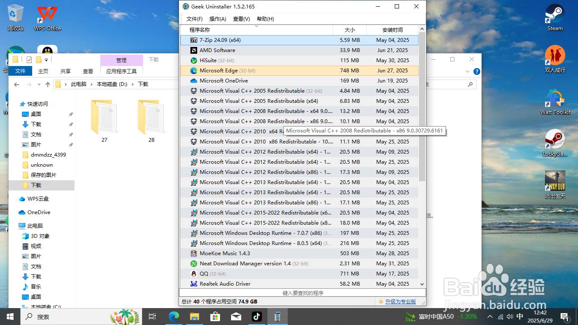Screen dimensions: 578x325
Task: Select 保存的图片 in the Explorer sidebar
Action: (44, 175)
